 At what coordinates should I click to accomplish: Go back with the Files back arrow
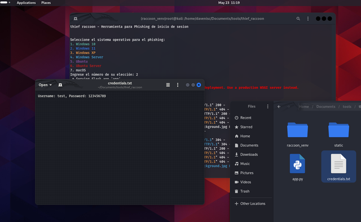coord(279,106)
